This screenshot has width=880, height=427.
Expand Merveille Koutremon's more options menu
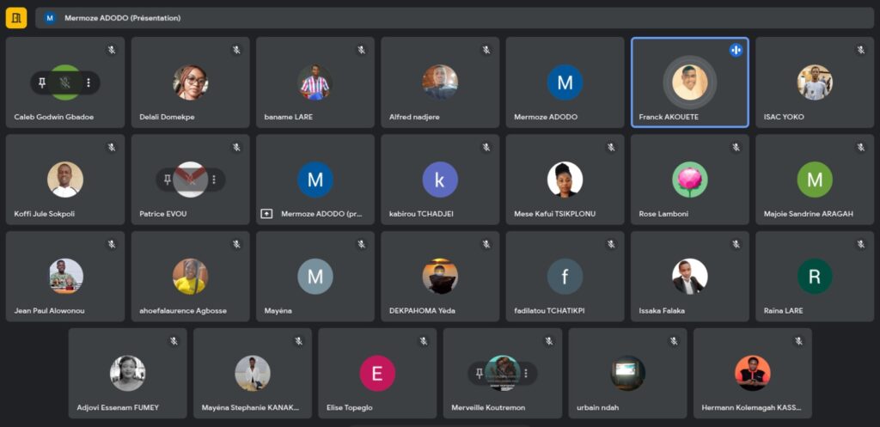[524, 373]
